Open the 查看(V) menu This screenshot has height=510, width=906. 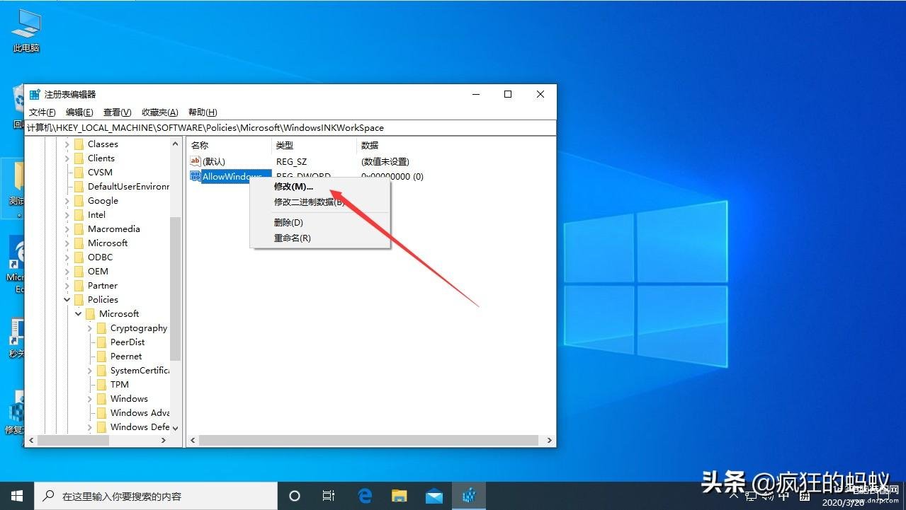[118, 112]
